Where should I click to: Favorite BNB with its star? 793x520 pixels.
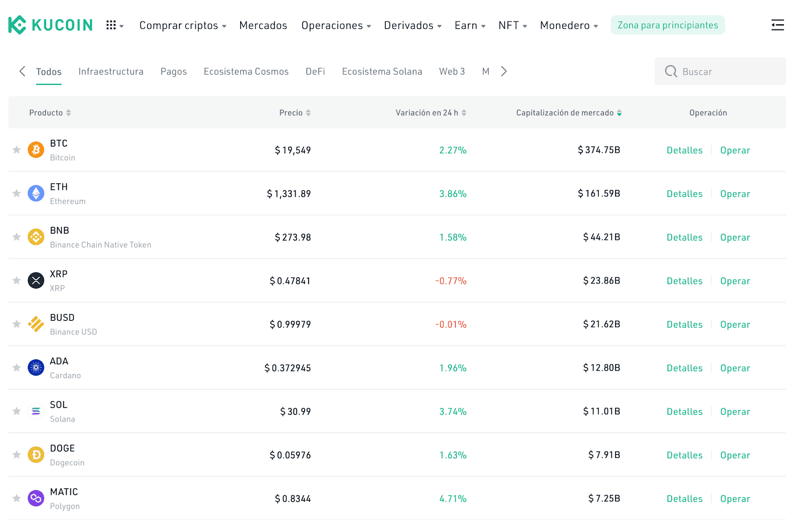[16, 237]
